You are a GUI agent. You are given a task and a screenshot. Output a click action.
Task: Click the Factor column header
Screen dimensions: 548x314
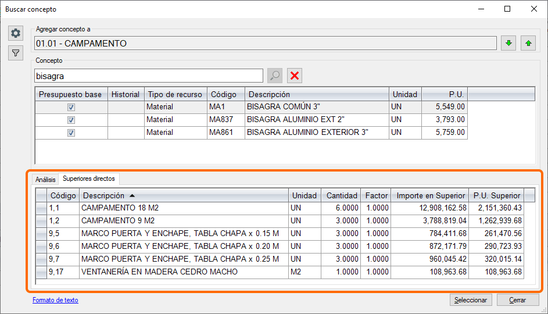click(x=376, y=195)
